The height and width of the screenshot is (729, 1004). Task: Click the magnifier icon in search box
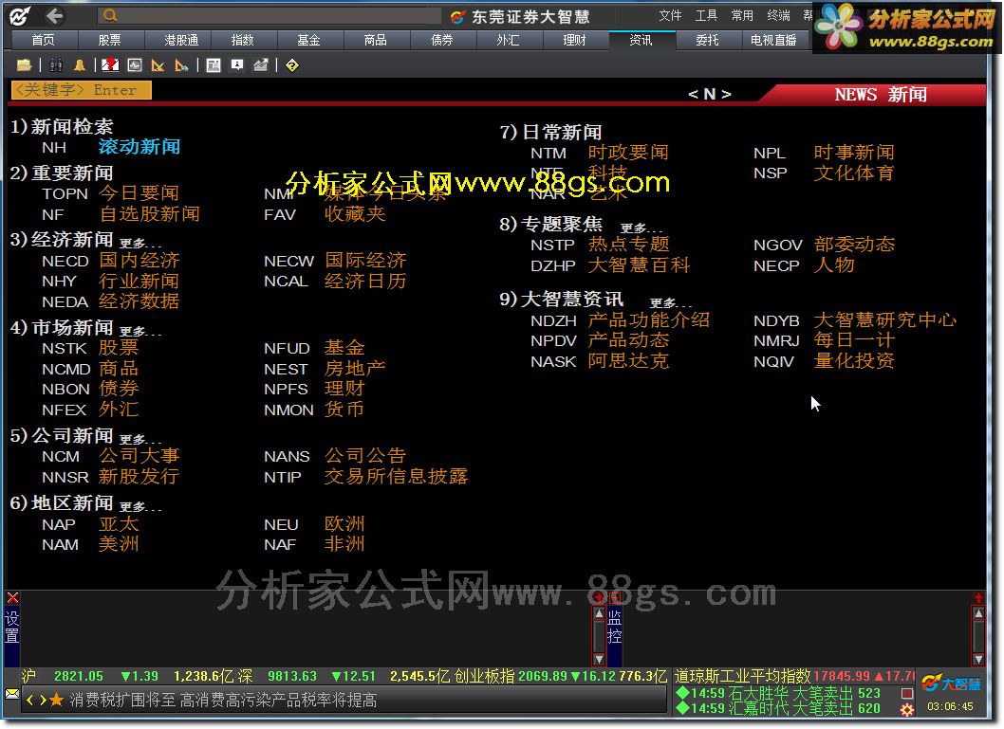110,16
